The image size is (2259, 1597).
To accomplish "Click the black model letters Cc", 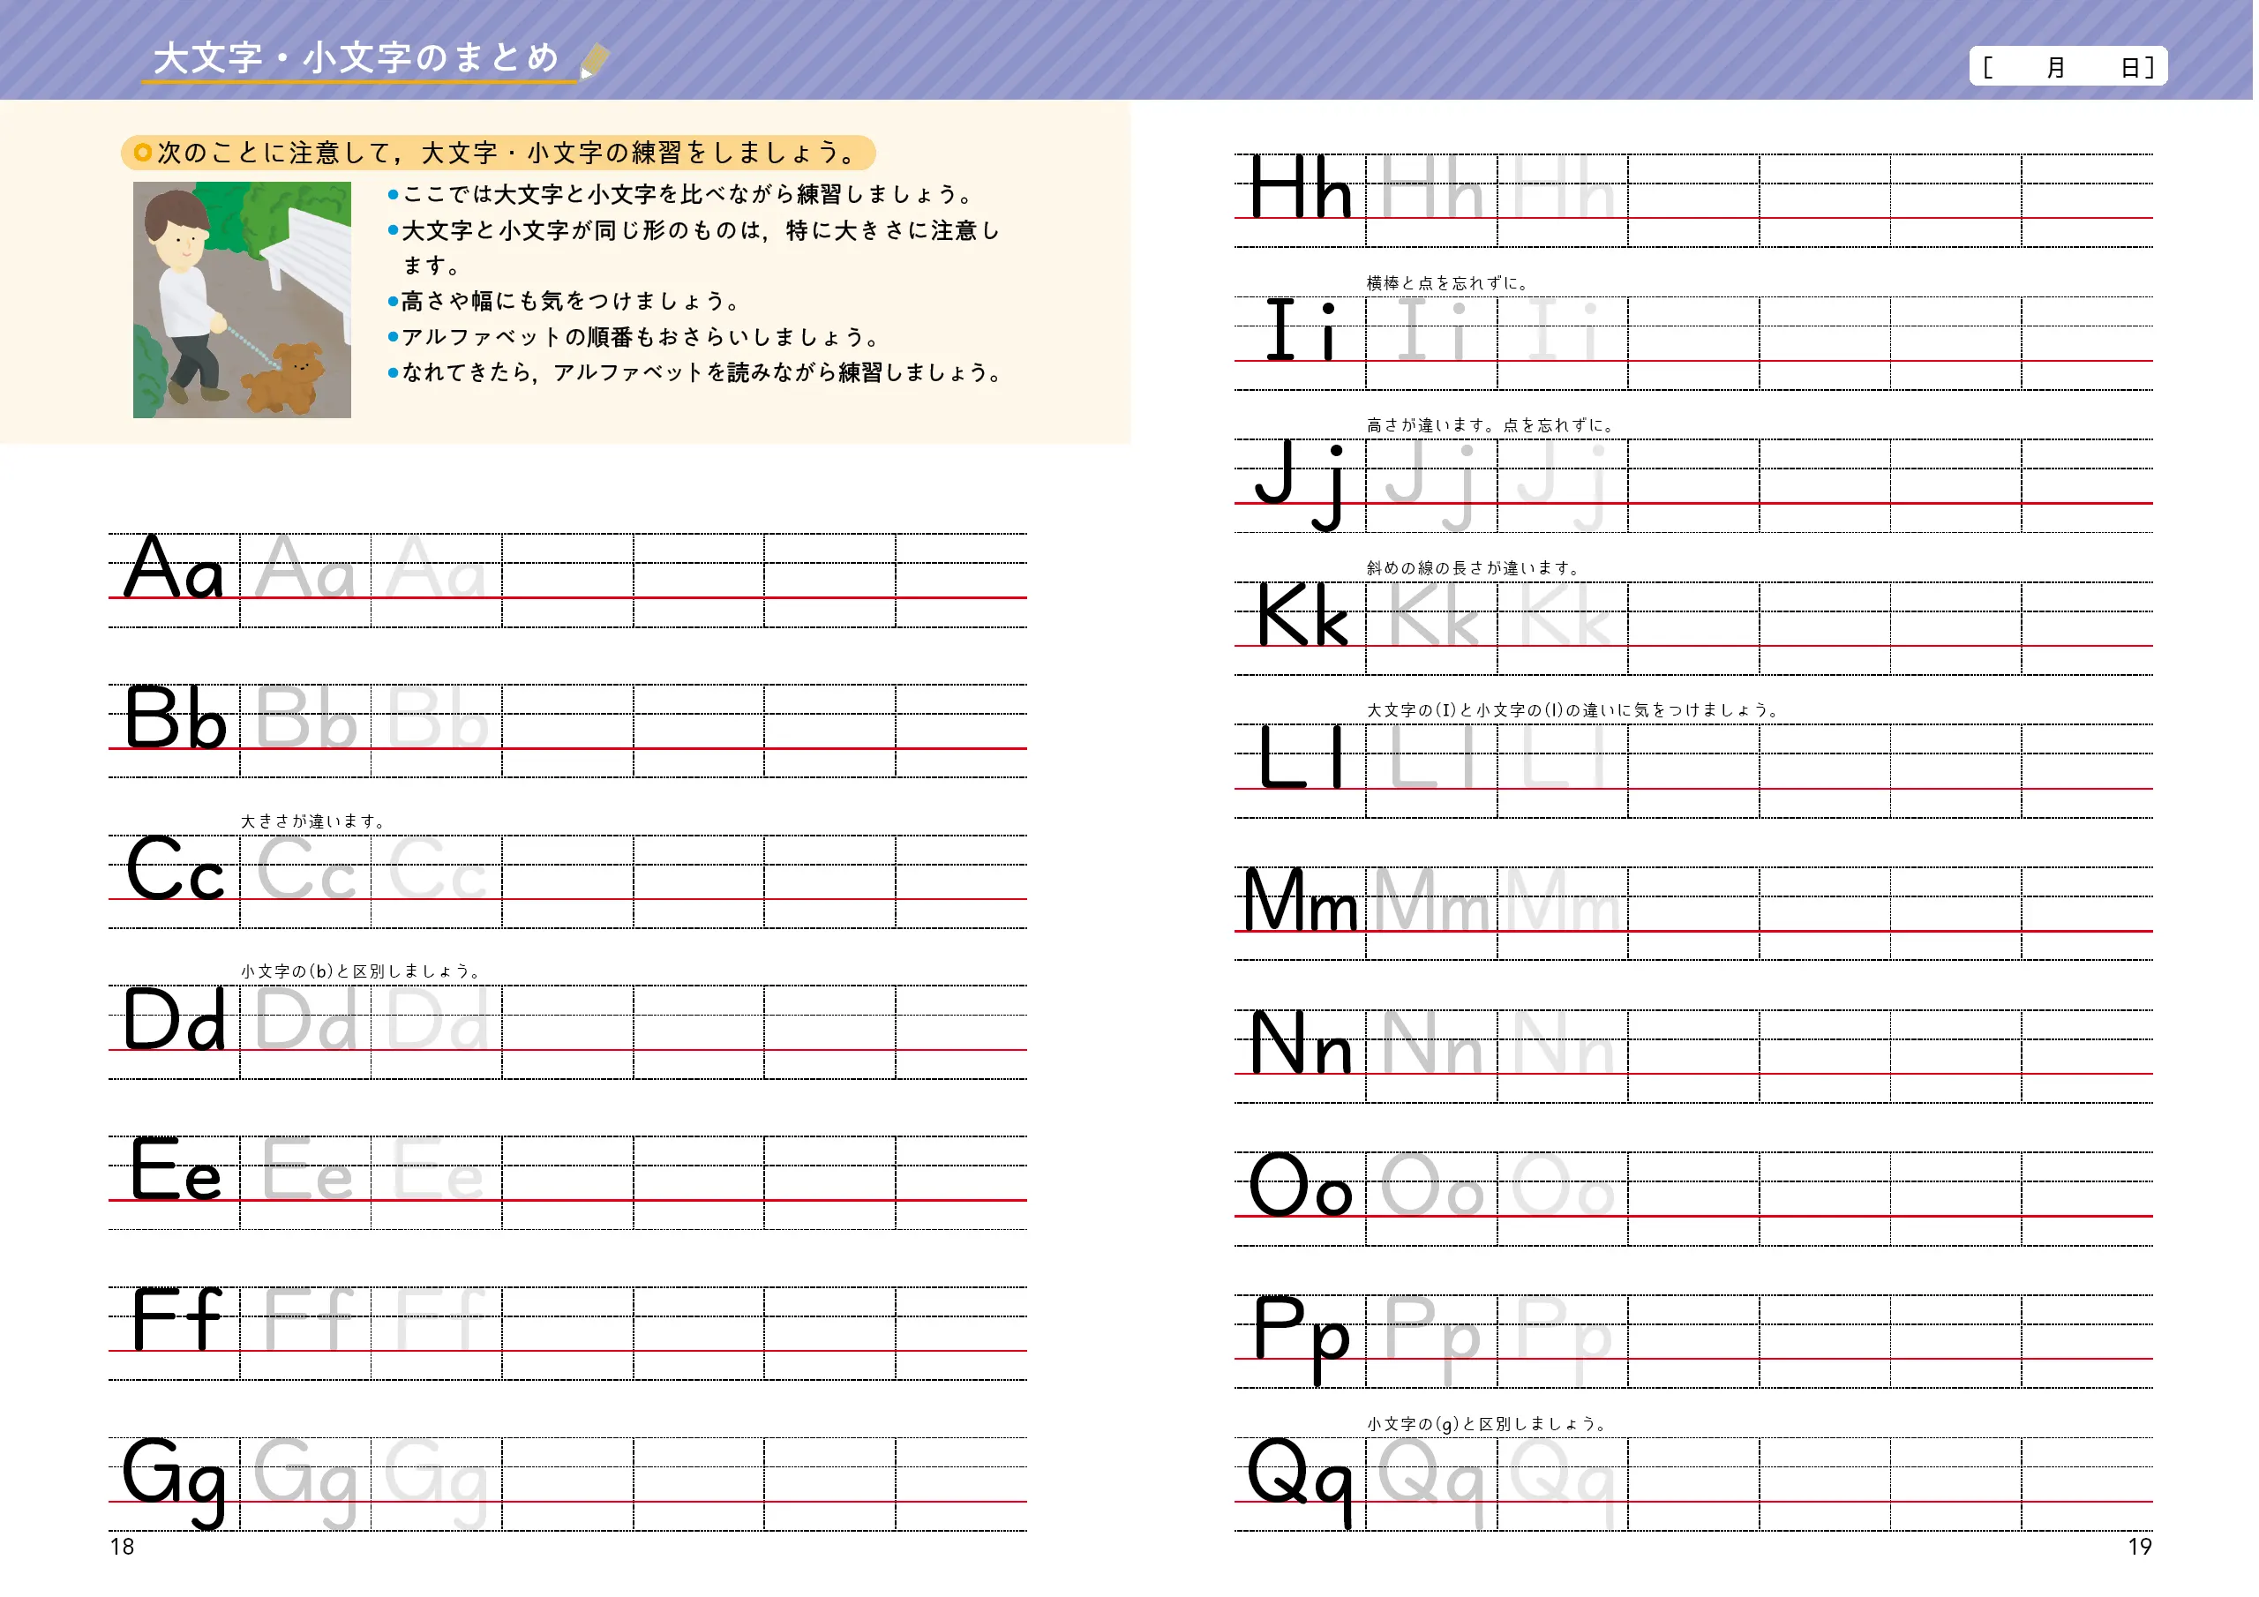I will click(176, 868).
